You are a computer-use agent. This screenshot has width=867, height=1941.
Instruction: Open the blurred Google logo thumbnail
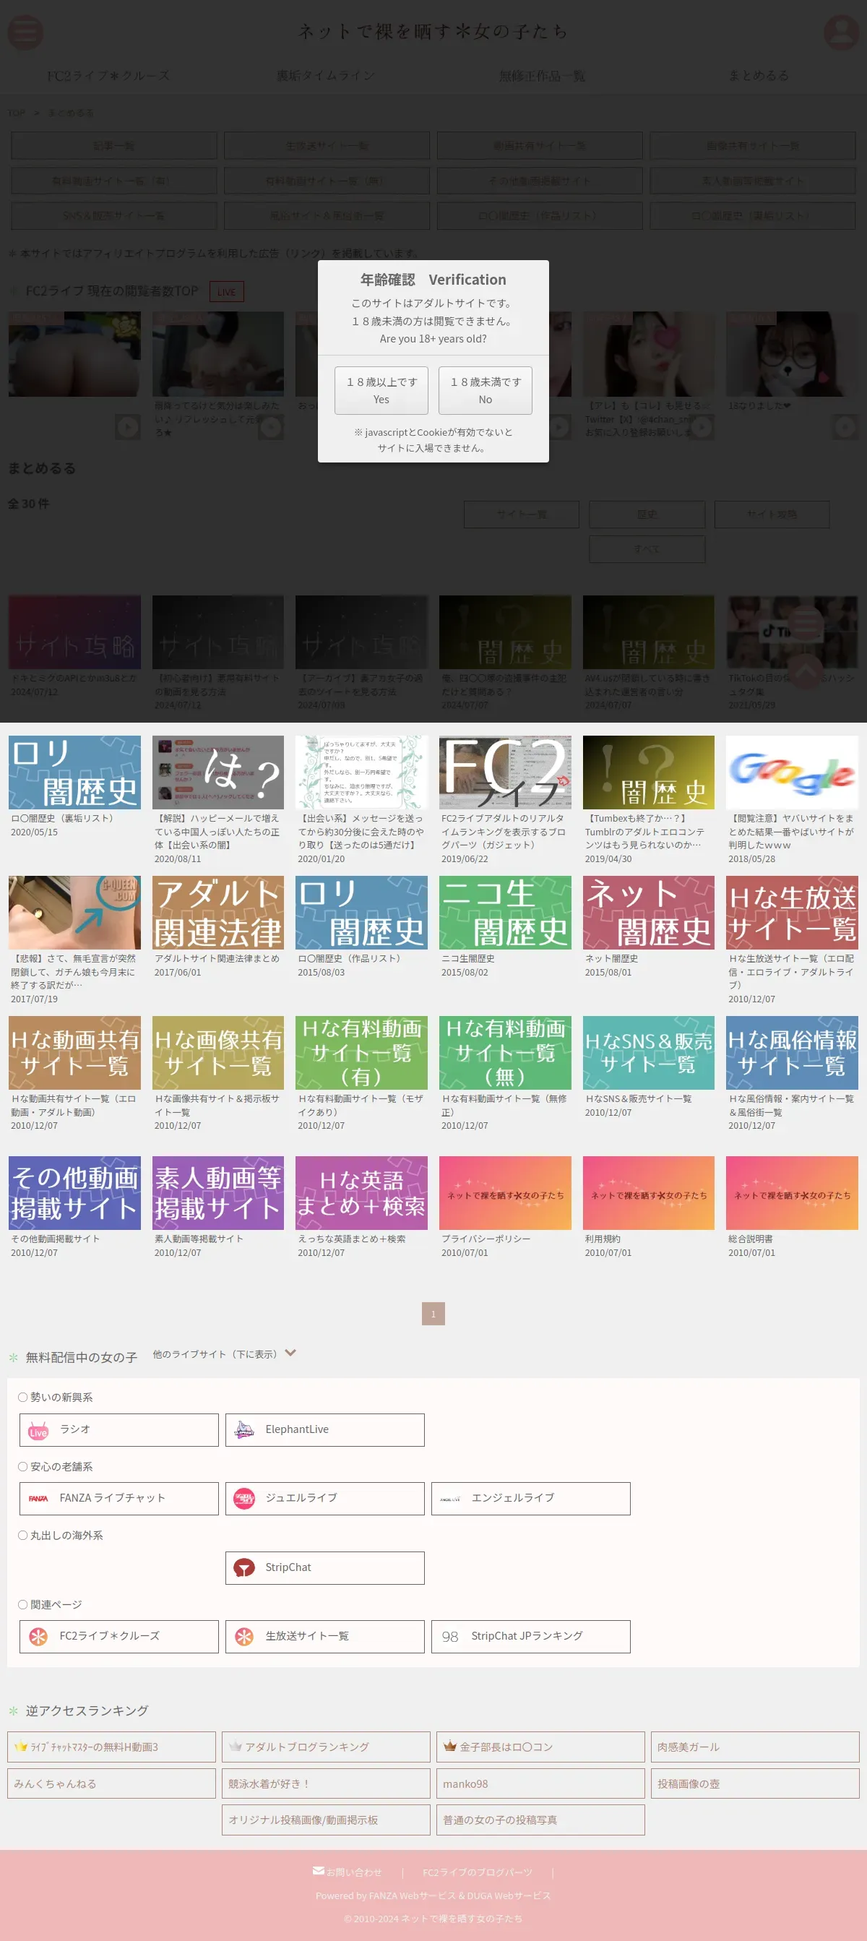click(793, 772)
